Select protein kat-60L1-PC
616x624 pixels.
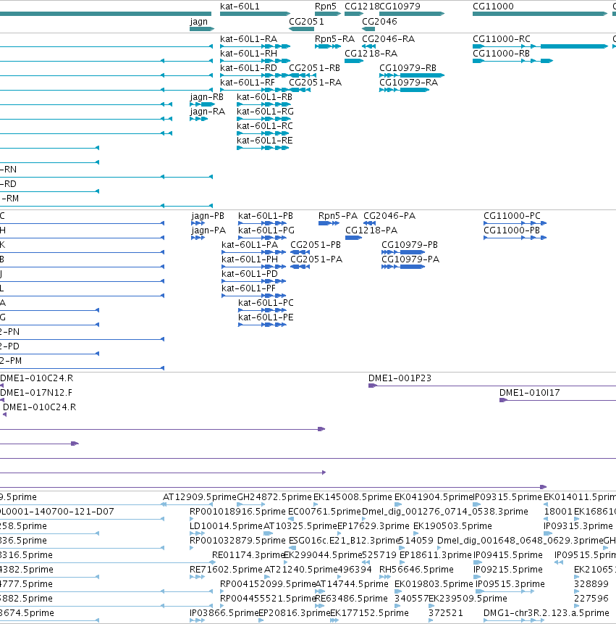point(262,310)
